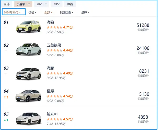Switch to the SUV tab
The height and width of the screenshot is (130, 158).
coord(39,4)
